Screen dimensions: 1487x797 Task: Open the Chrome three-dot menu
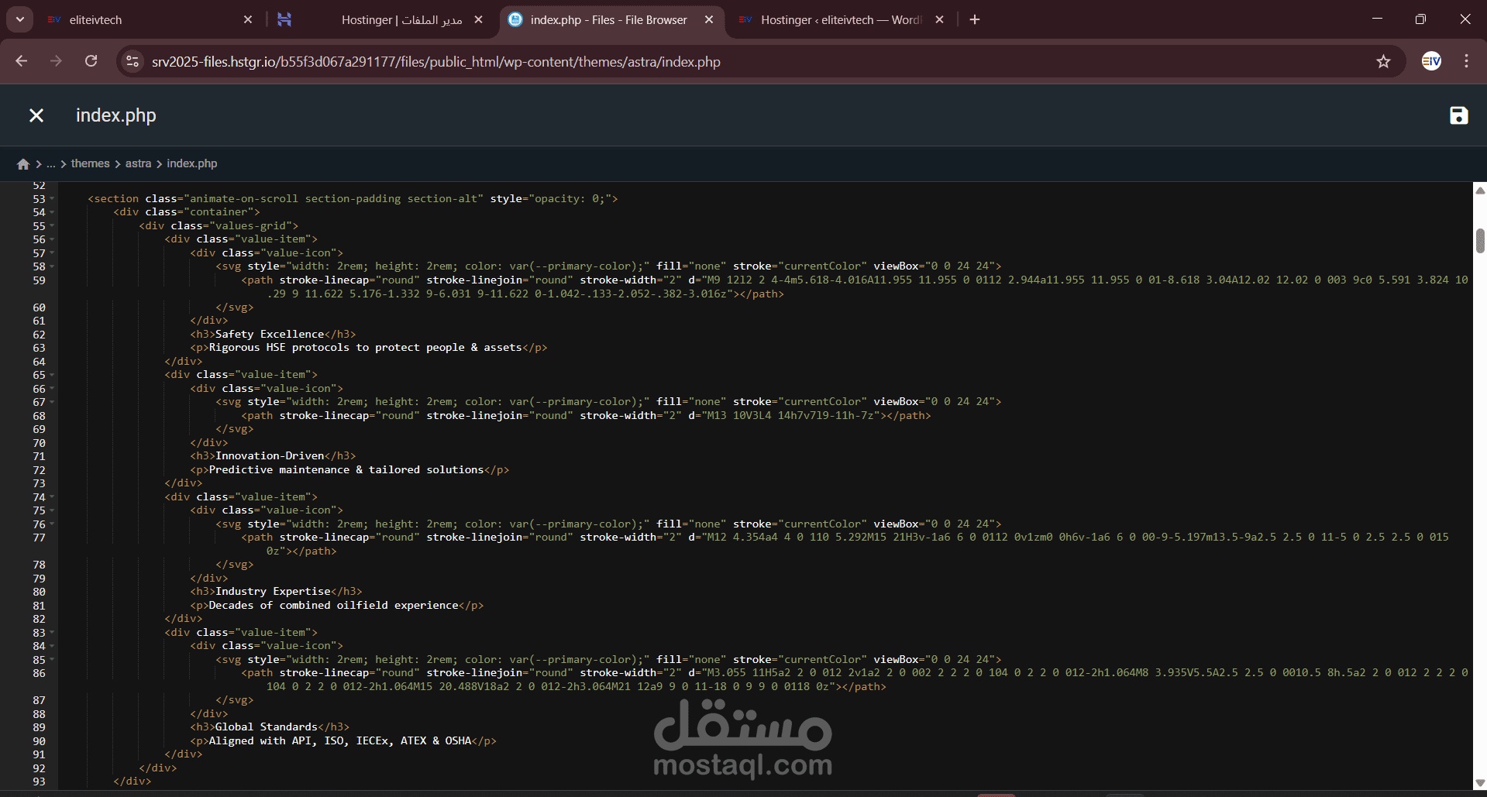click(1466, 61)
